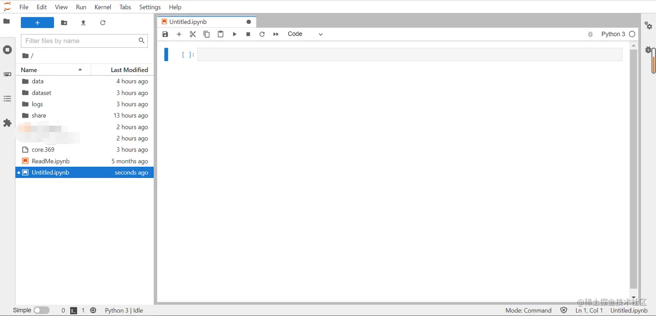Interrupt the kernel with stop icon
Viewport: 656px width, 316px height.
[x=248, y=34]
